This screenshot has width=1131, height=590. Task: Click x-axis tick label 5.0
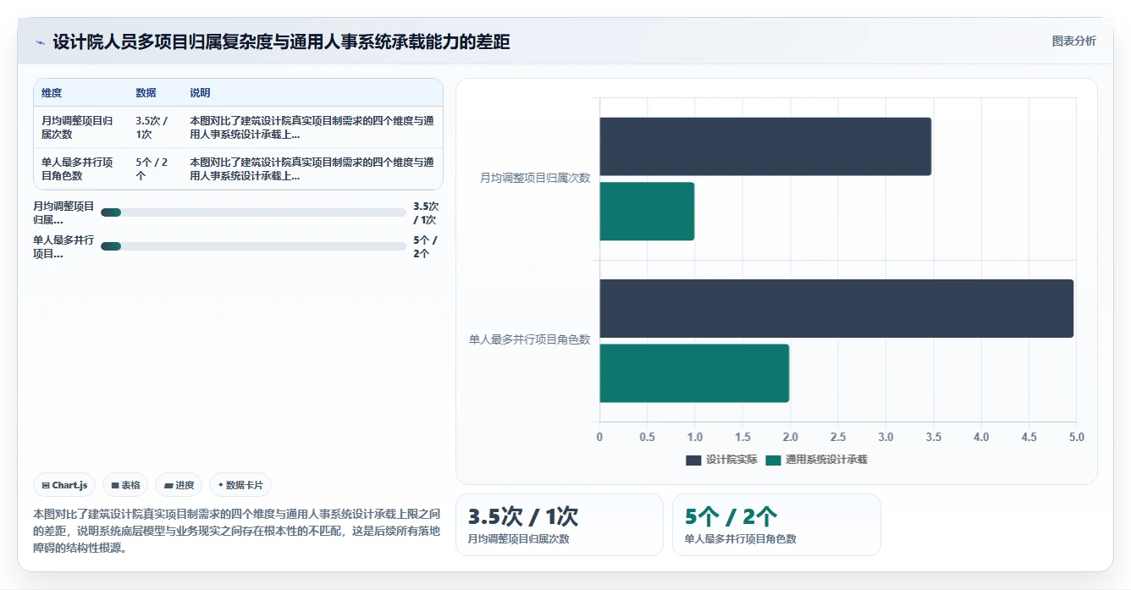click(x=1076, y=437)
